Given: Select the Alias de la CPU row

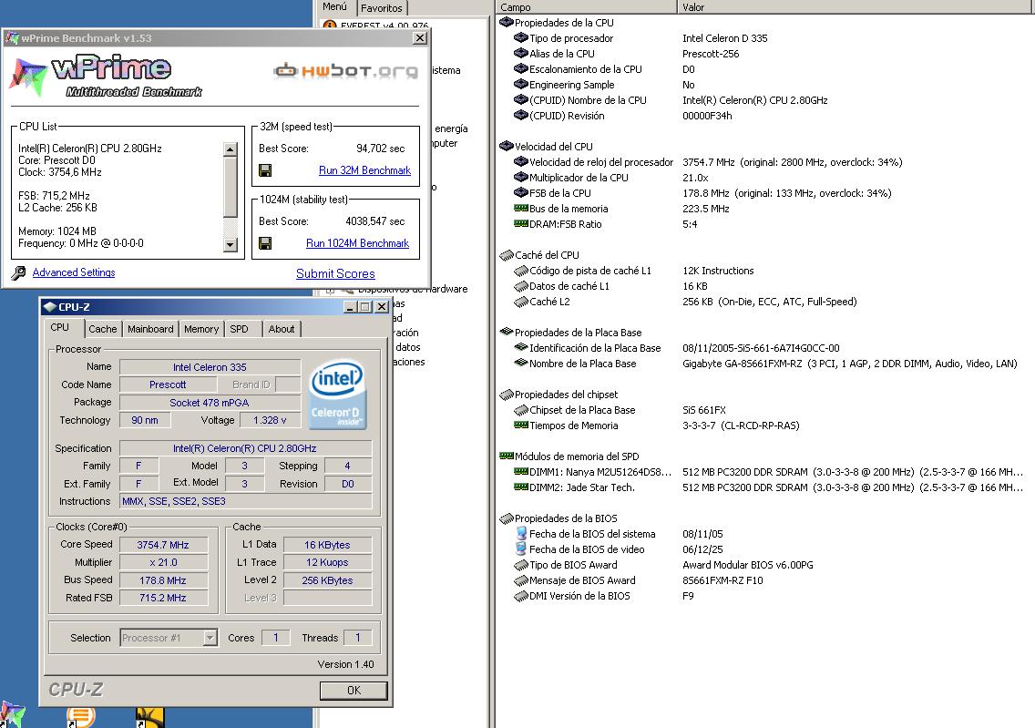Looking at the screenshot, I should tap(765, 54).
